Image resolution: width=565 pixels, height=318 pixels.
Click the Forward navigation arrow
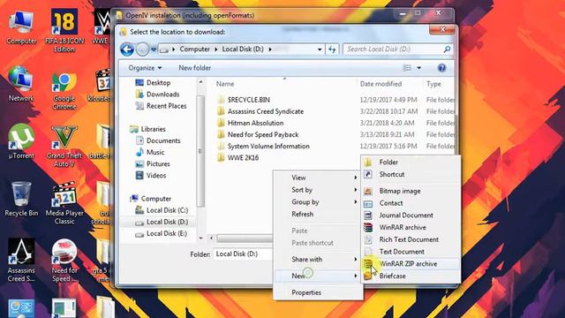pos(142,49)
